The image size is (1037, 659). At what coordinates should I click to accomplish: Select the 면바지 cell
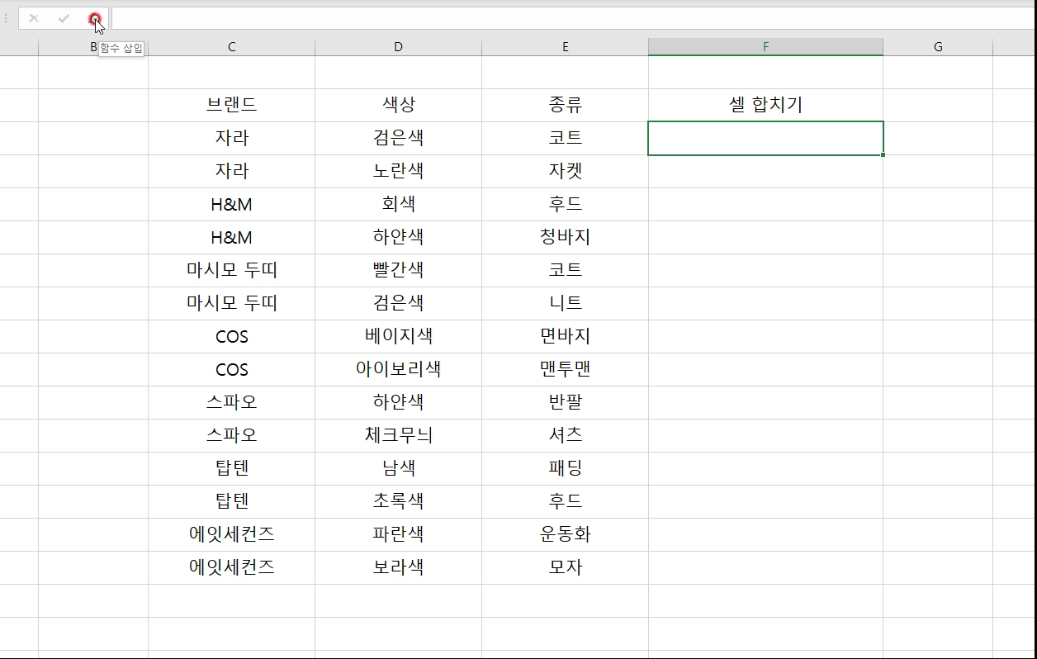coord(566,336)
